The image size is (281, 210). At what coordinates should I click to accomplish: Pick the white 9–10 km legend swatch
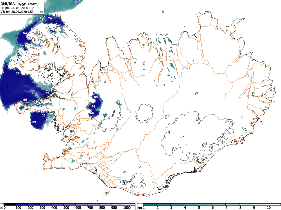point(260,204)
